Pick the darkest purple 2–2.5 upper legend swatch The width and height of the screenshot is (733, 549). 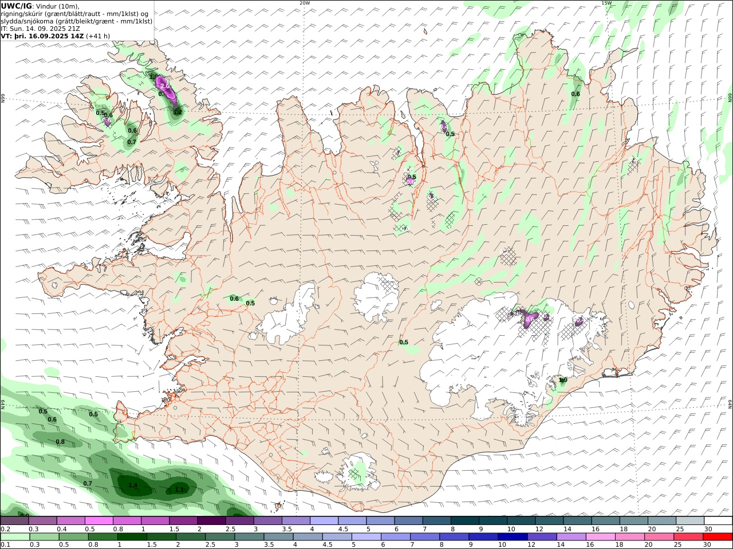211,521
